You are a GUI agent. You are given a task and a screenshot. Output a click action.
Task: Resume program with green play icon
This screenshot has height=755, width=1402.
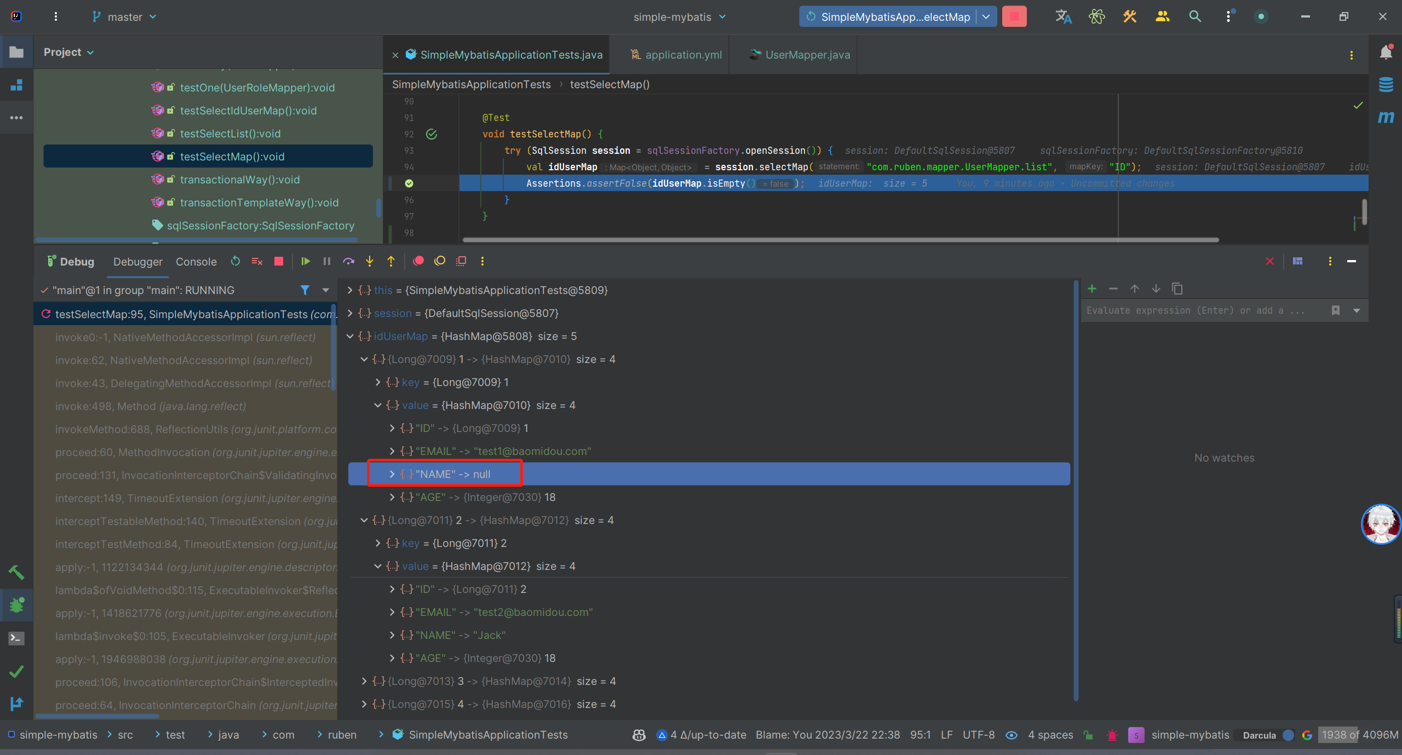click(x=306, y=261)
